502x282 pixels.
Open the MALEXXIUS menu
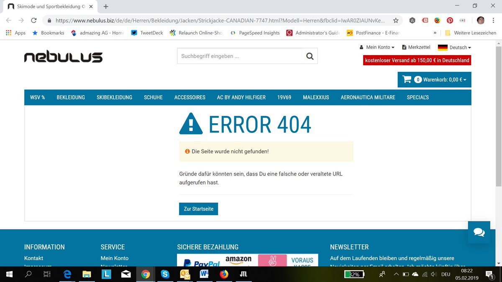pyautogui.click(x=316, y=97)
